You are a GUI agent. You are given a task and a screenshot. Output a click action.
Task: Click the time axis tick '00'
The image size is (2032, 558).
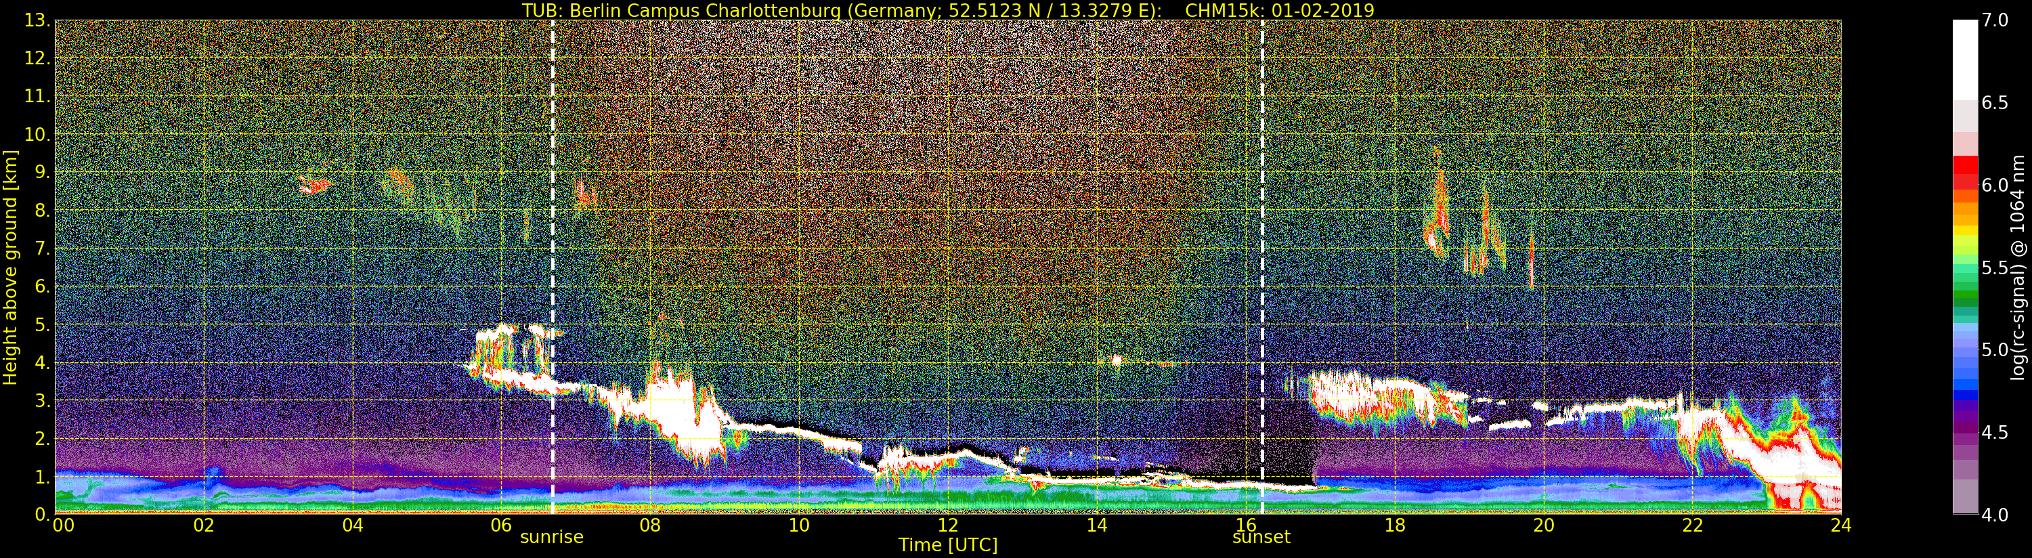[x=63, y=525]
